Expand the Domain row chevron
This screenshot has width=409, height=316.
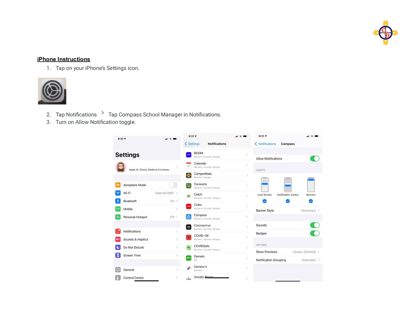point(247,258)
